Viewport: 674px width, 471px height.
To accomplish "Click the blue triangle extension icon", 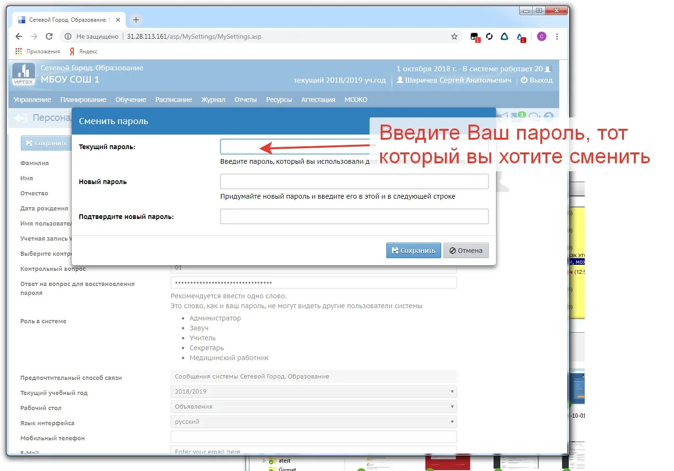I will (504, 36).
